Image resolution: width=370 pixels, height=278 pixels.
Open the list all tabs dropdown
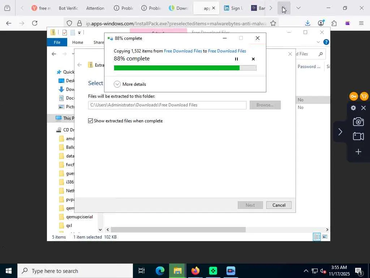click(x=298, y=8)
